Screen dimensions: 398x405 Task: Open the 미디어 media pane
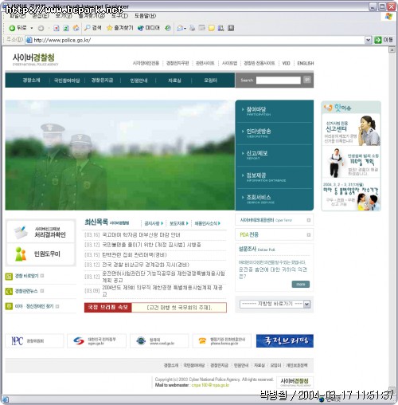pos(149,28)
